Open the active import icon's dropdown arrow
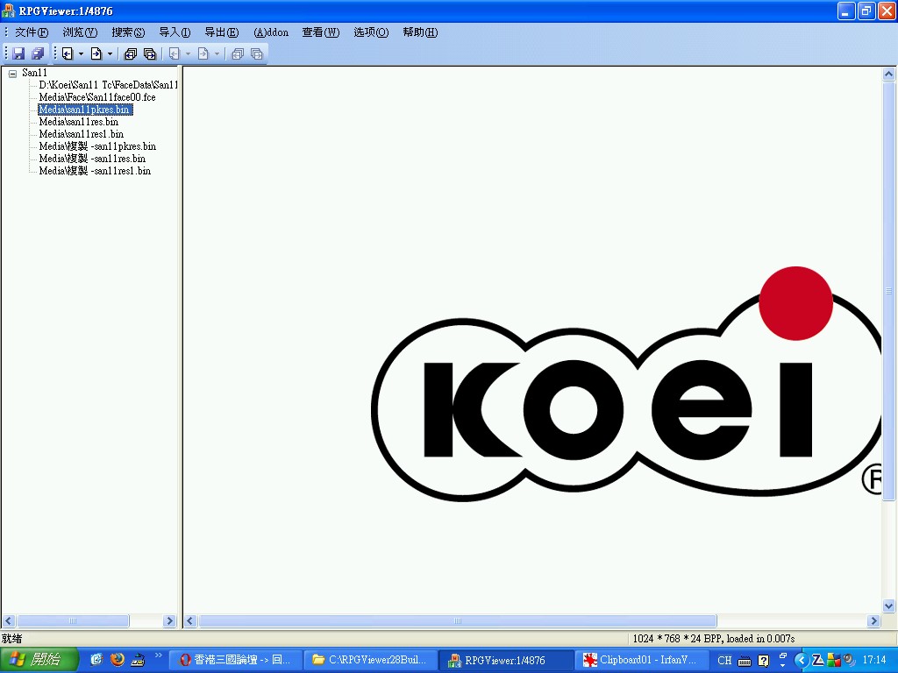The height and width of the screenshot is (673, 898). tap(81, 54)
